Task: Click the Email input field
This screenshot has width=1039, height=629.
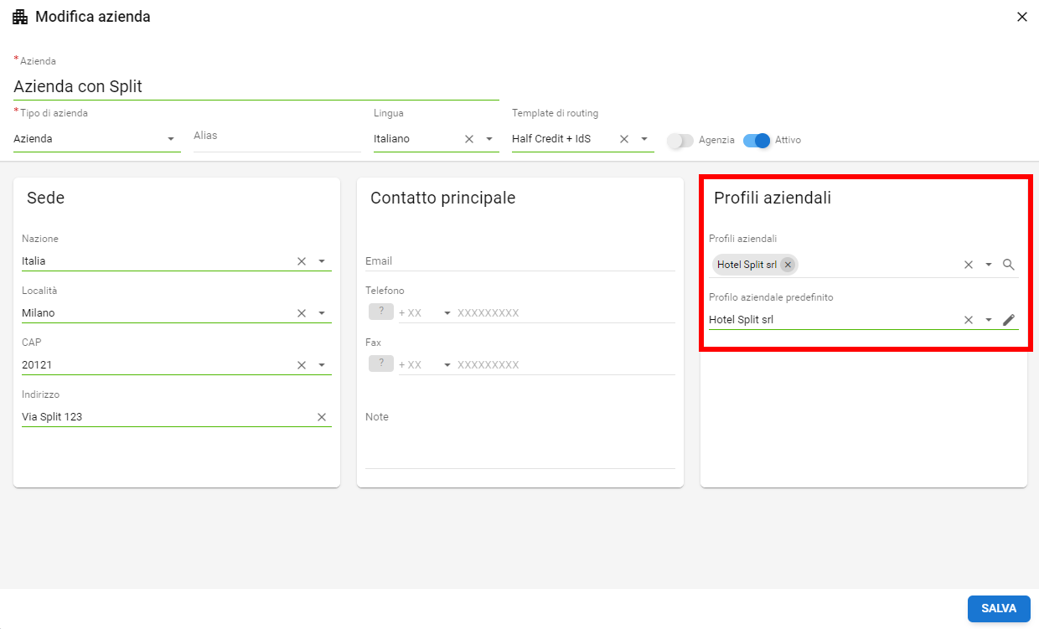Action: click(x=519, y=261)
